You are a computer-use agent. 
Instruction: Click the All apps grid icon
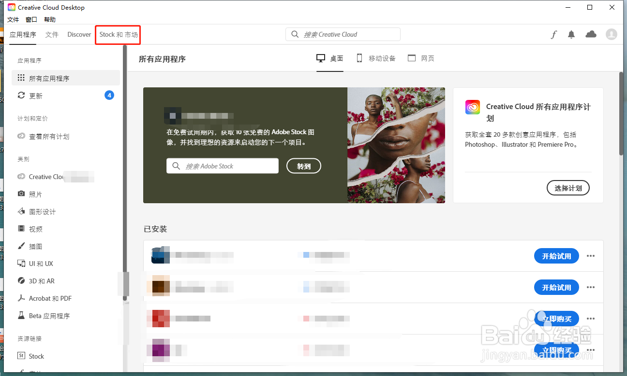coord(21,78)
